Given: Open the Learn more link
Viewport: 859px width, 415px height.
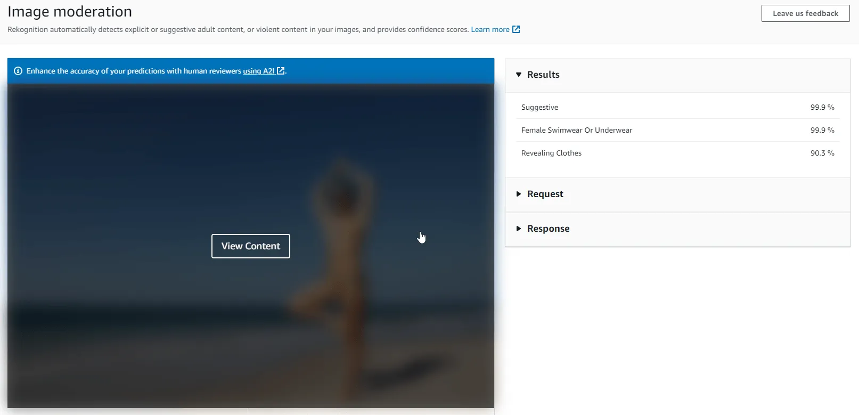Looking at the screenshot, I should 490,29.
